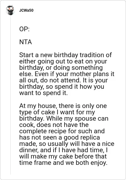Collapse the comment via the vertical thread line
This screenshot has width=126, height=180.
(10, 95)
